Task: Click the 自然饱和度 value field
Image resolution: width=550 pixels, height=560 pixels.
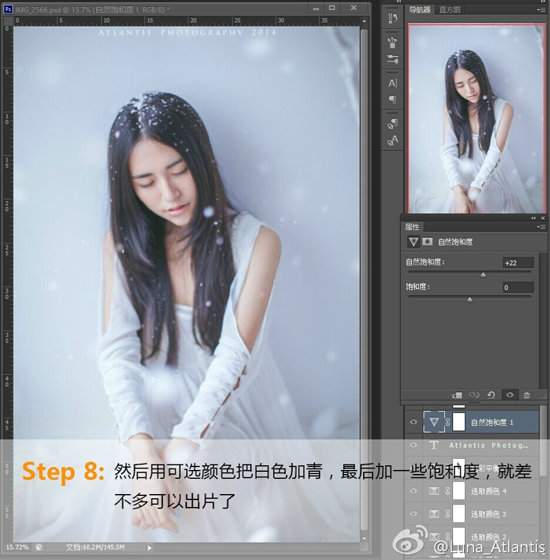Action: coord(518,263)
